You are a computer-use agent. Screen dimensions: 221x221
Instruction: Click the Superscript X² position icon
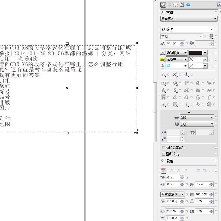175,75
